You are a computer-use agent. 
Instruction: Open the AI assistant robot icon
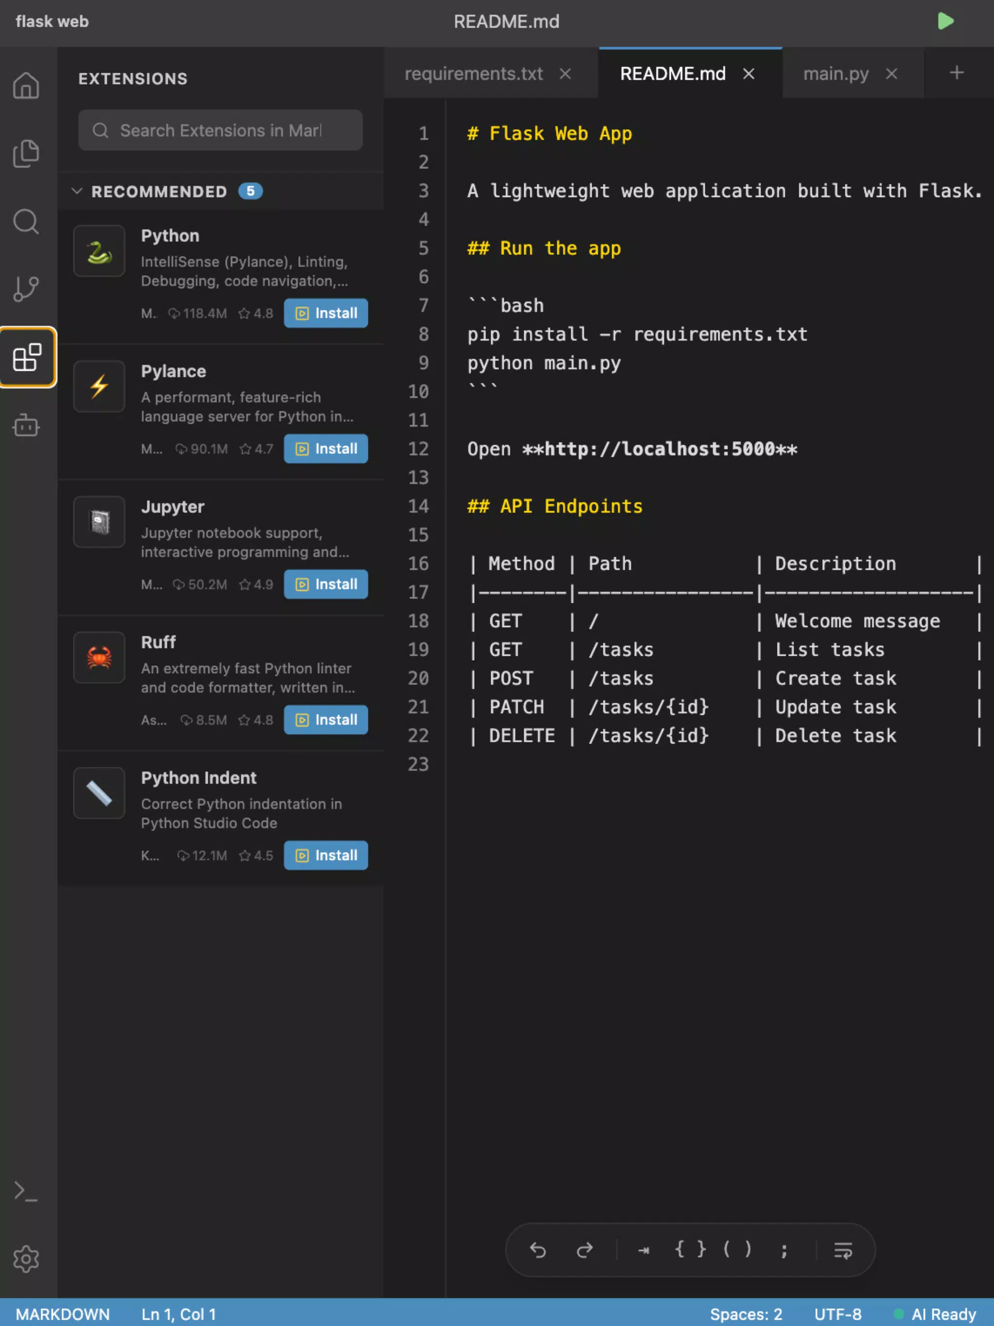[x=26, y=426]
